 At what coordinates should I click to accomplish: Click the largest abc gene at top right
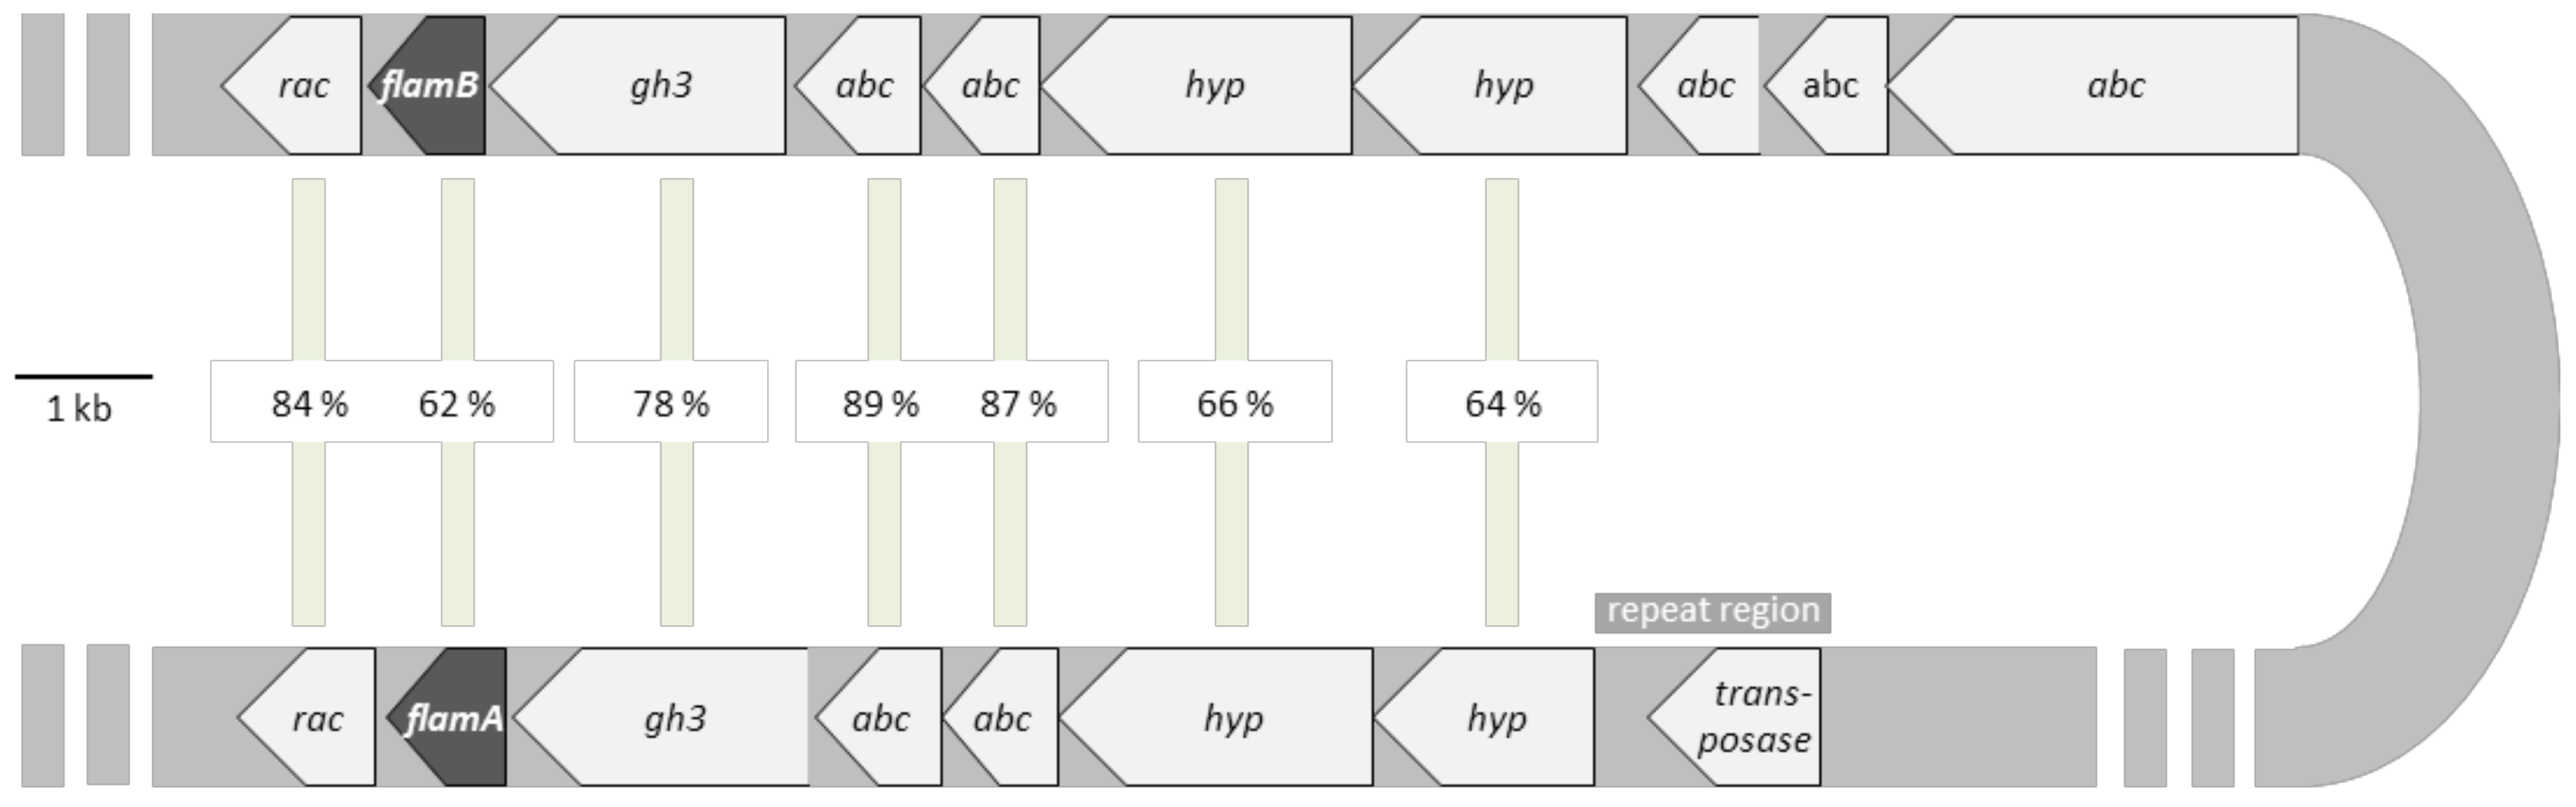click(x=2091, y=85)
